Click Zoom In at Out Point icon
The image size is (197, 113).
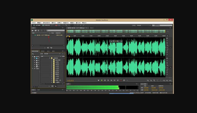(x=167, y=81)
